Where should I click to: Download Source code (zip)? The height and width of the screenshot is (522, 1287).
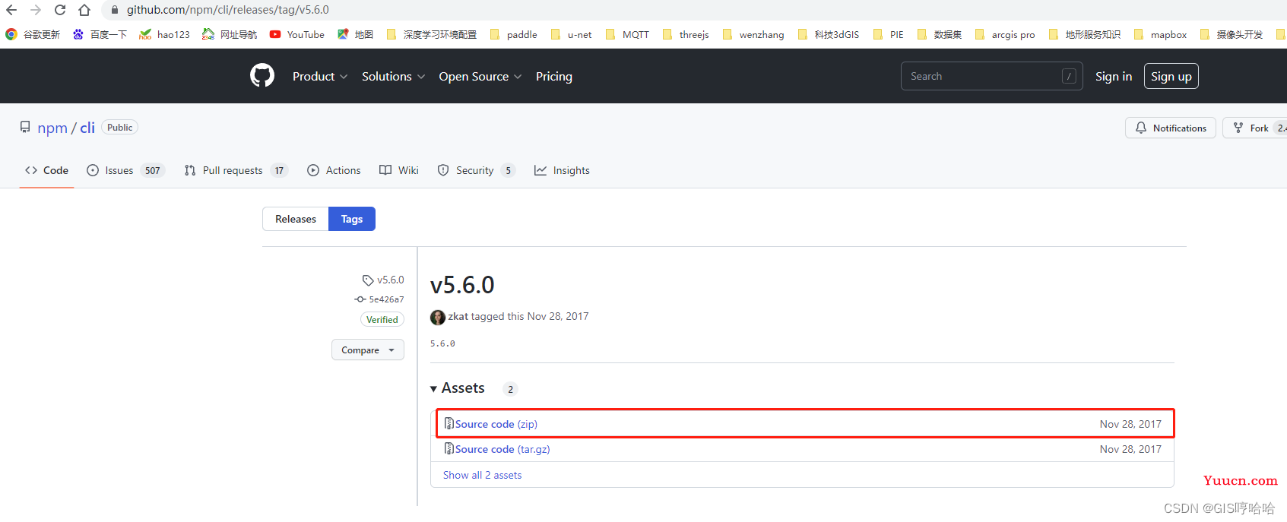click(x=496, y=424)
